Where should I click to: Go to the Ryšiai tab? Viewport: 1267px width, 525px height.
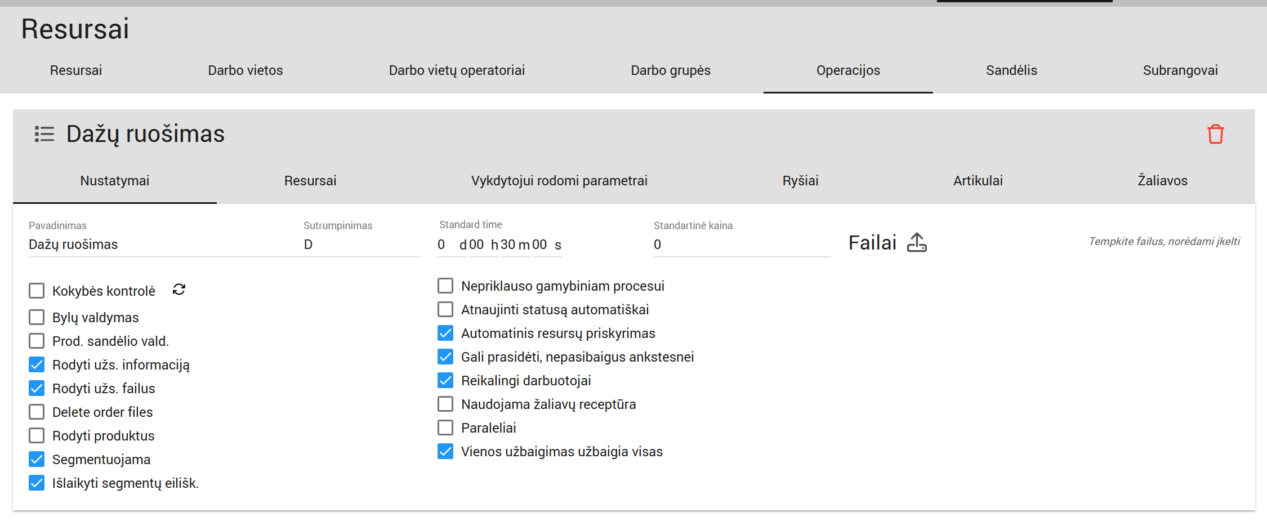pos(800,181)
